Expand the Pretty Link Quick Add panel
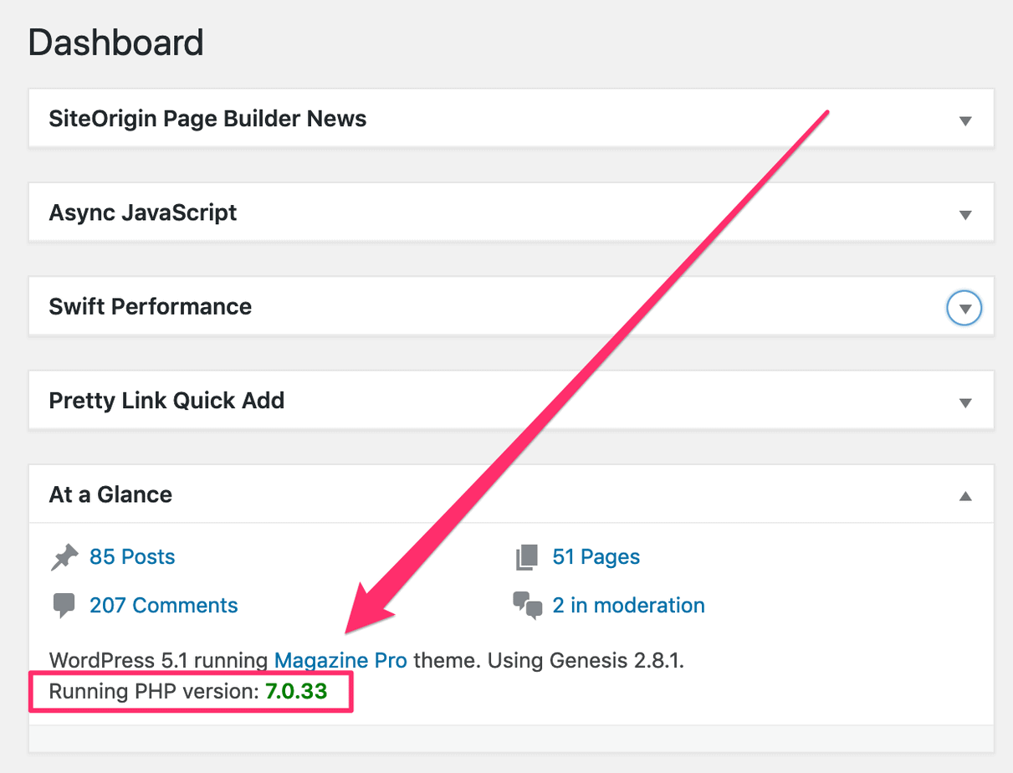 pos(965,403)
